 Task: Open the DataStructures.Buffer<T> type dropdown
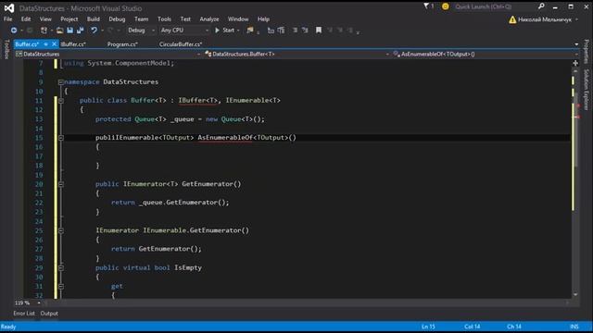(297, 55)
